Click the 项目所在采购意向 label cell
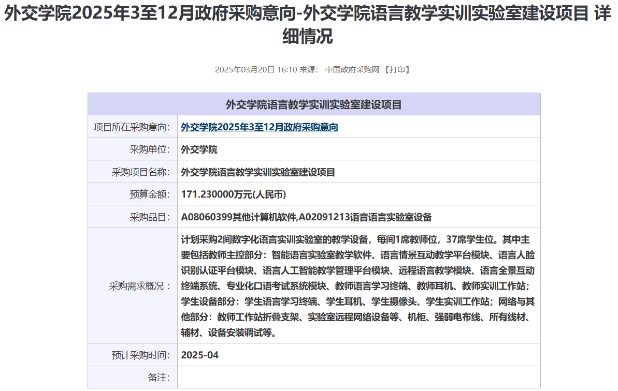This screenshot has width=618, height=391. [132, 127]
